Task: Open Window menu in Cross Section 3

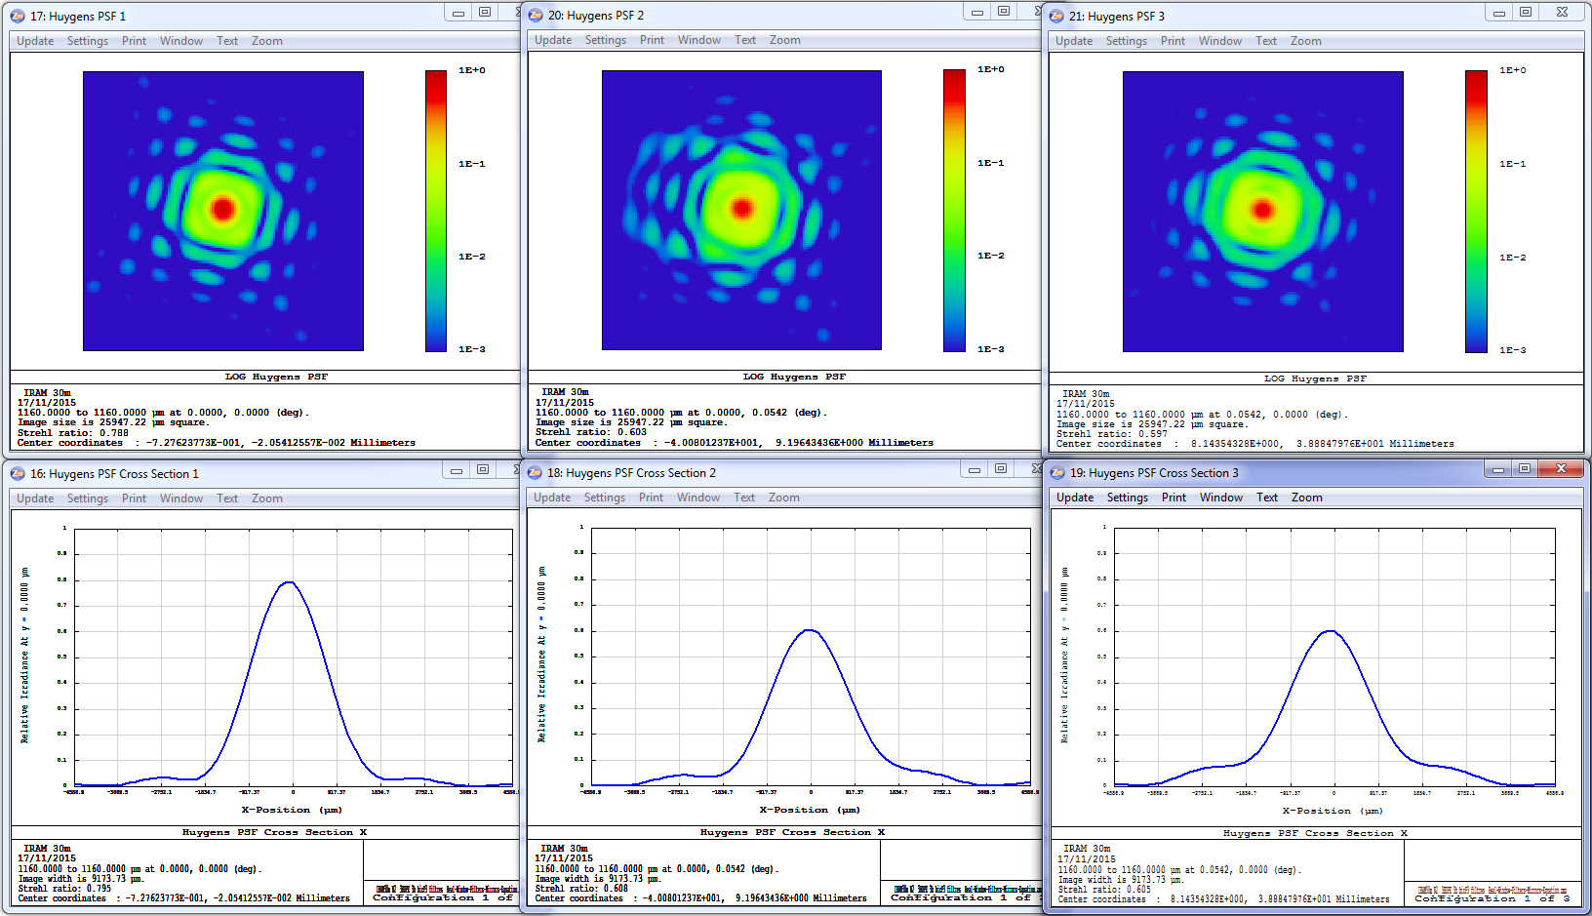Action: [x=1220, y=498]
